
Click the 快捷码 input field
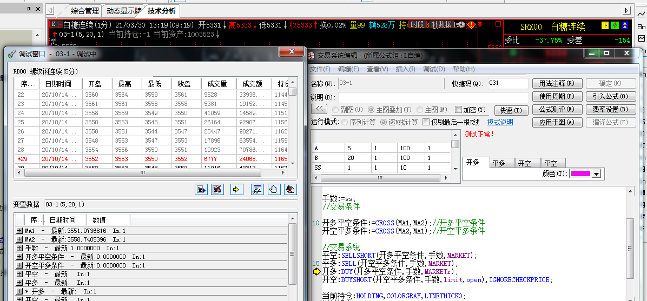pos(507,84)
